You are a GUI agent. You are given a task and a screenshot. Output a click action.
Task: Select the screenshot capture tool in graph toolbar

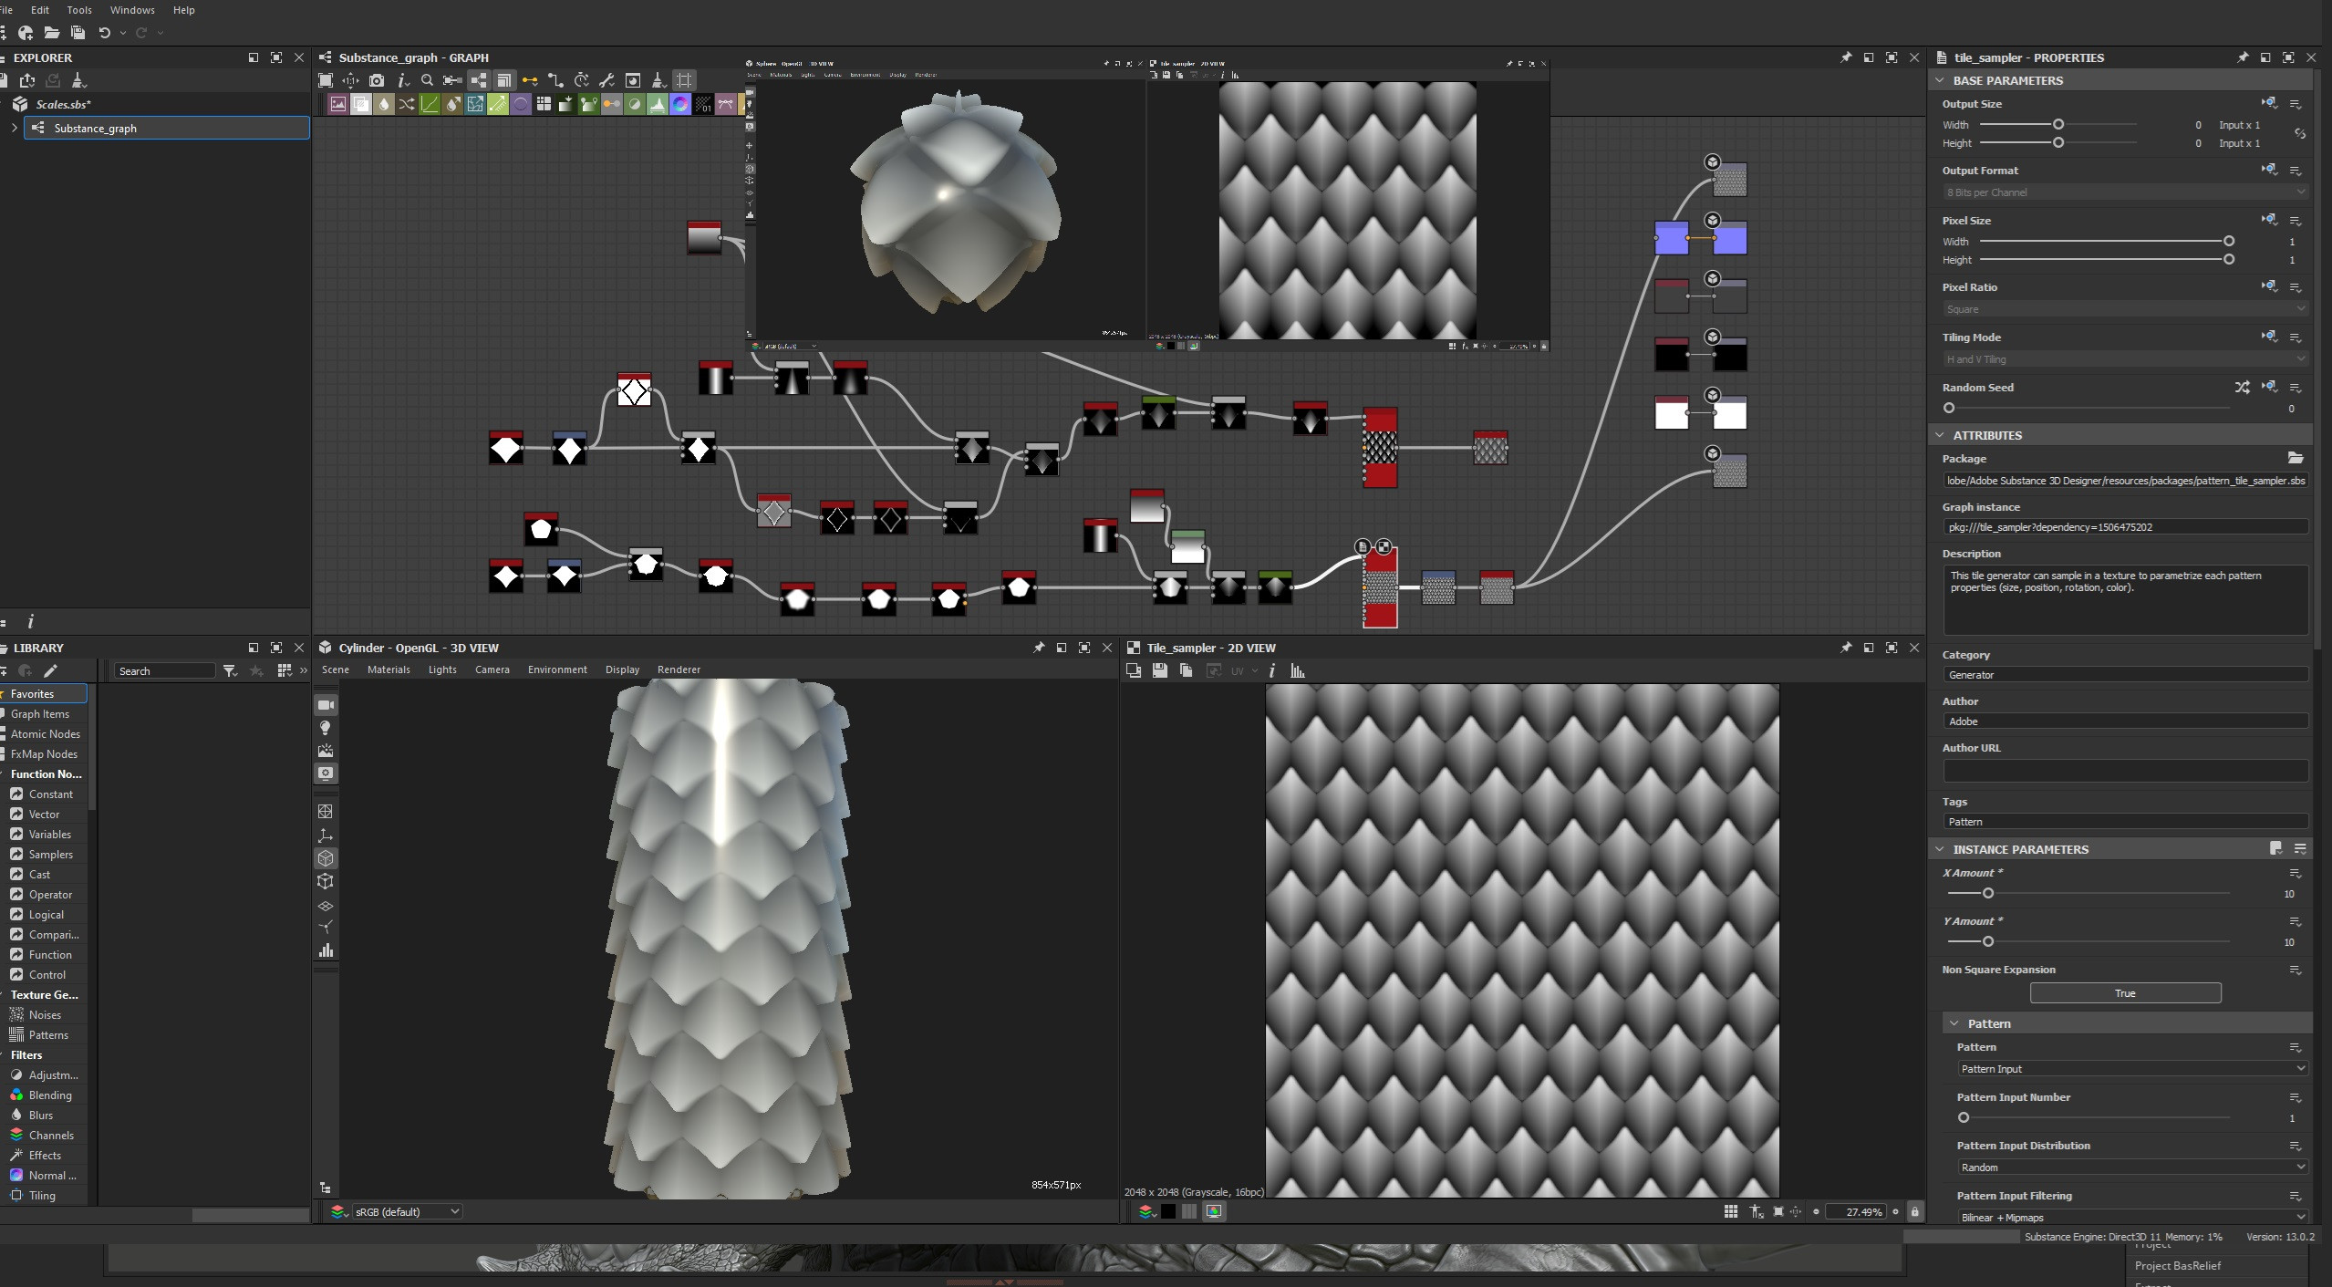[x=378, y=80]
